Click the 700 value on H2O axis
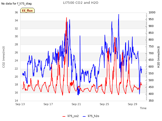162x121 pixels. 151,53
